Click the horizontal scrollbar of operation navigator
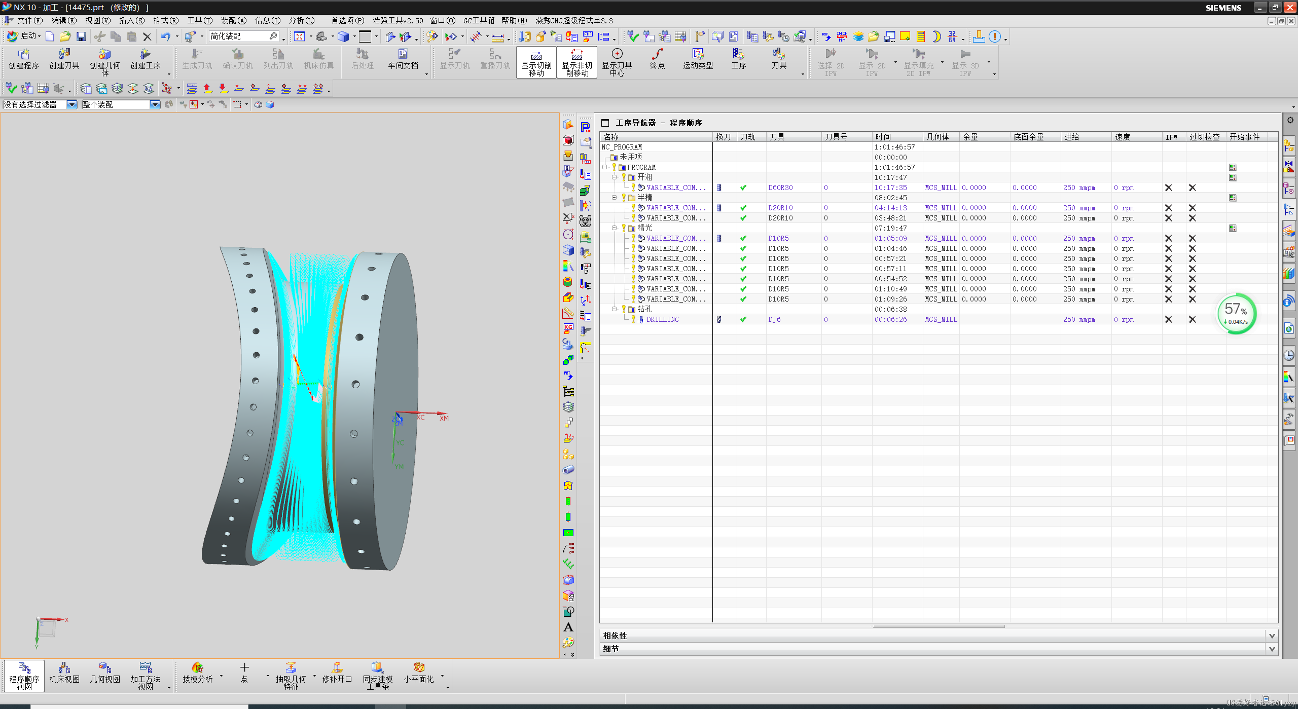The image size is (1298, 709). pos(938,626)
